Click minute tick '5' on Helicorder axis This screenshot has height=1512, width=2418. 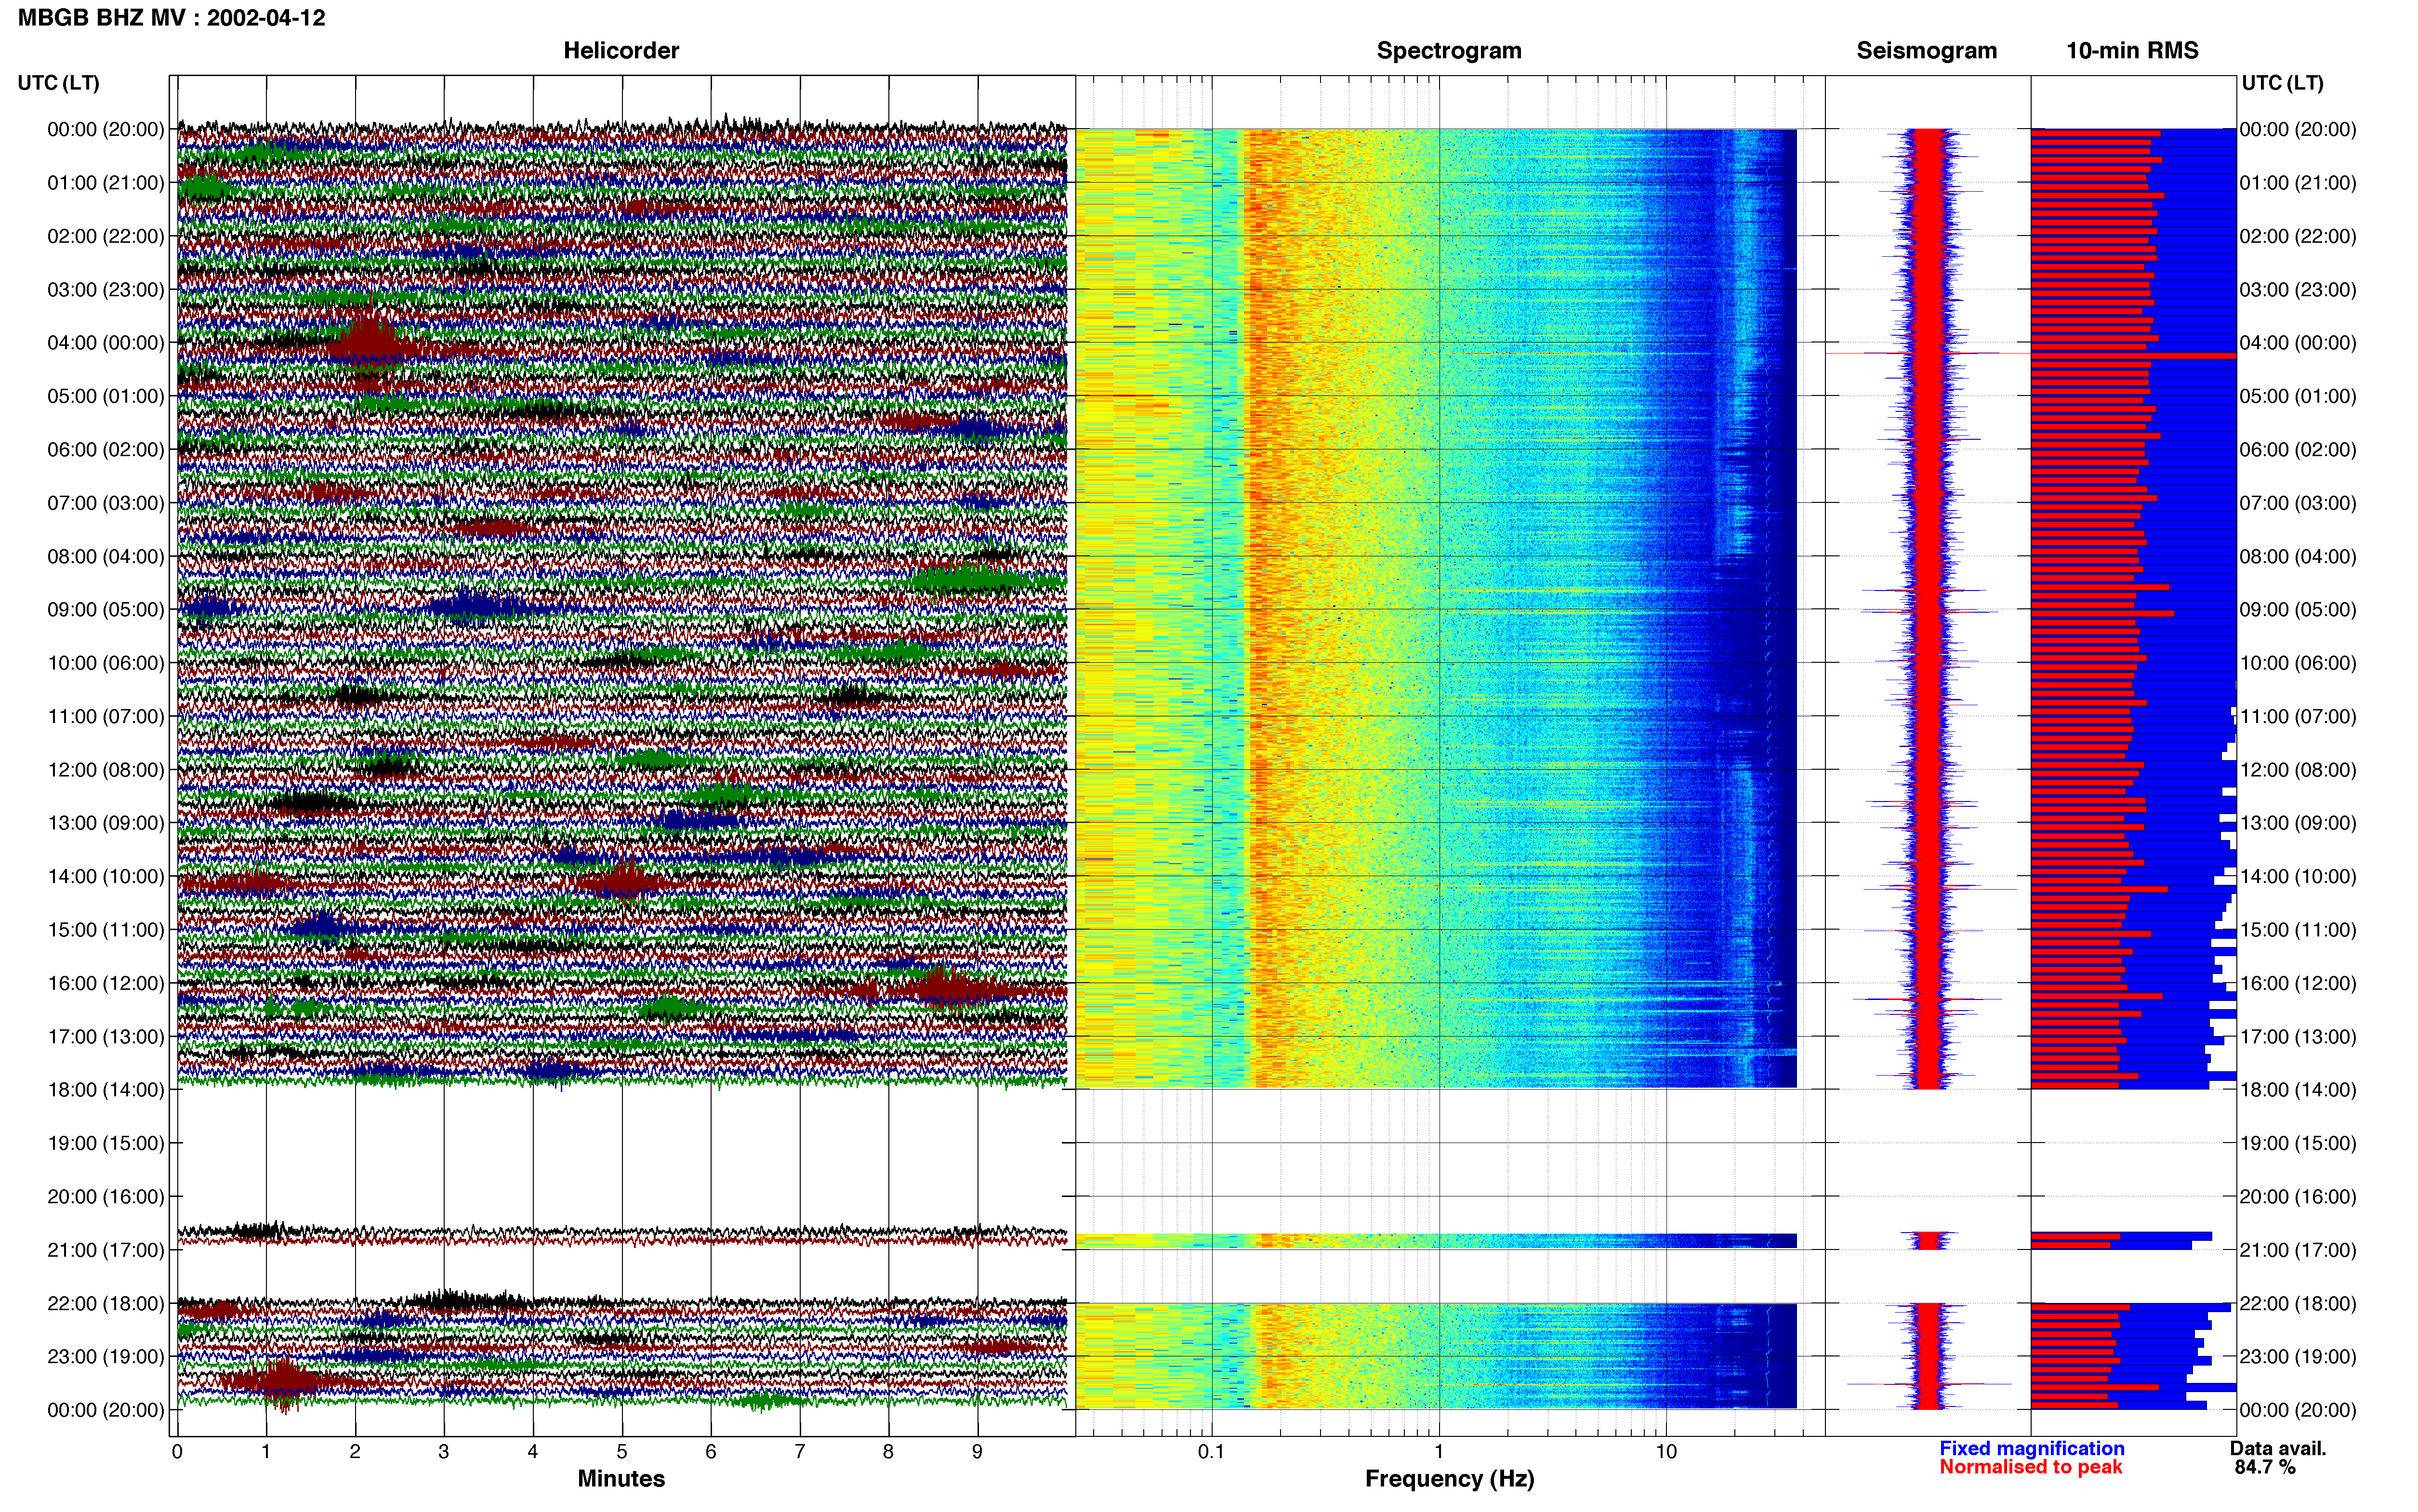point(622,1452)
